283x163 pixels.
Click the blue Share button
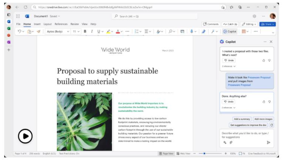coord(267,24)
